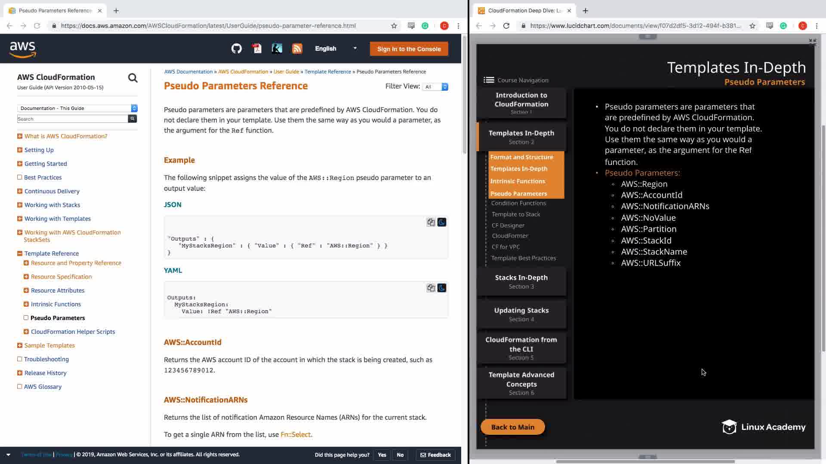Open the Kindle icon in AWS header
Screen dimensions: 826x464
click(x=277, y=49)
